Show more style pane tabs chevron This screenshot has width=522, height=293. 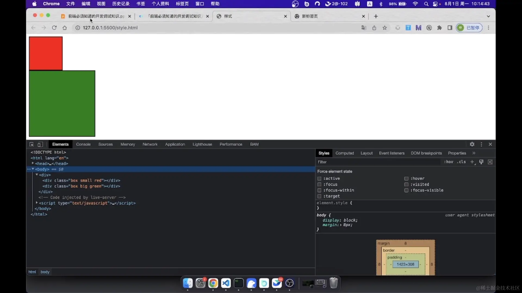(474, 153)
